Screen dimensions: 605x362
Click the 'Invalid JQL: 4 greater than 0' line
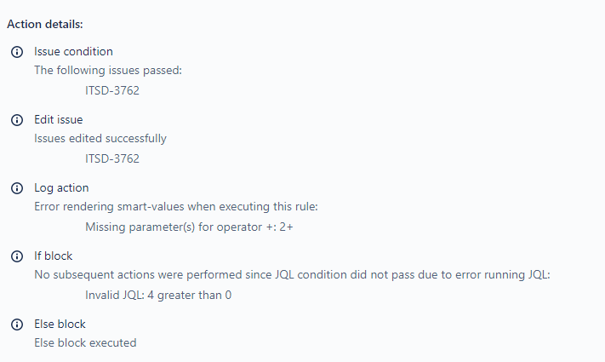tap(158, 296)
